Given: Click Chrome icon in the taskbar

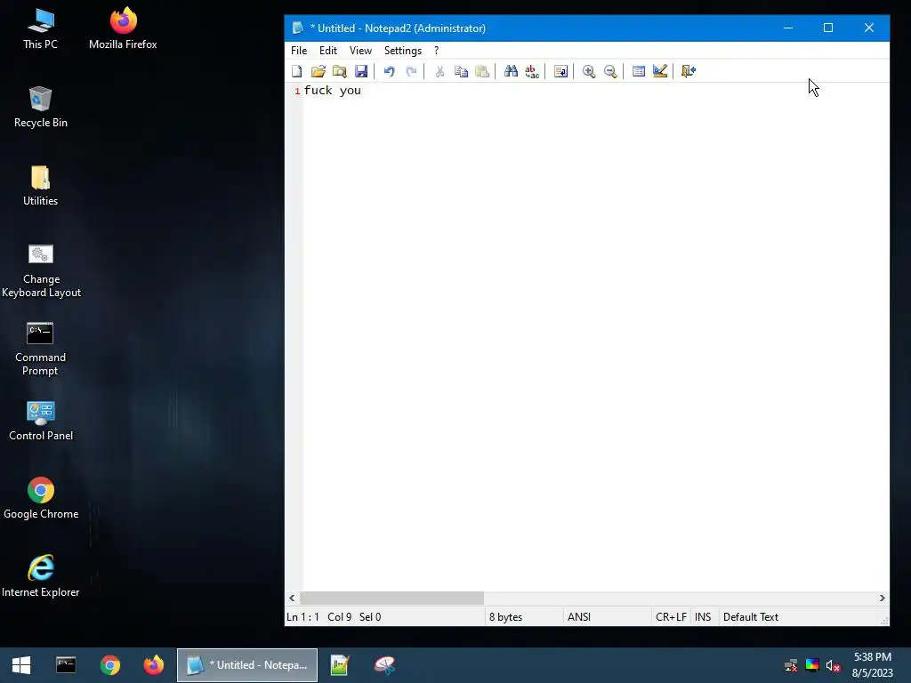Looking at the screenshot, I should [x=109, y=665].
